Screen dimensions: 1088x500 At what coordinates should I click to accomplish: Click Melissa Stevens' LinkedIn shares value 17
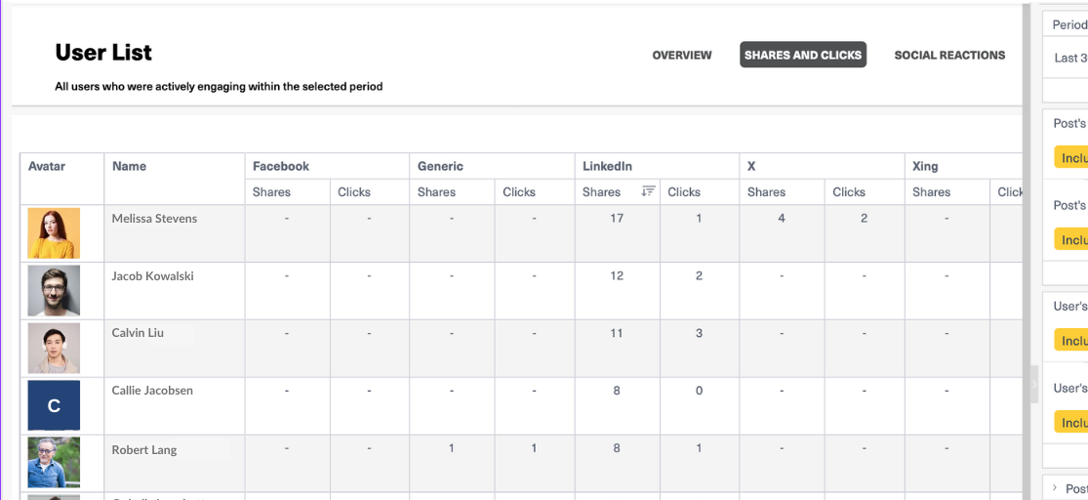[x=616, y=218]
